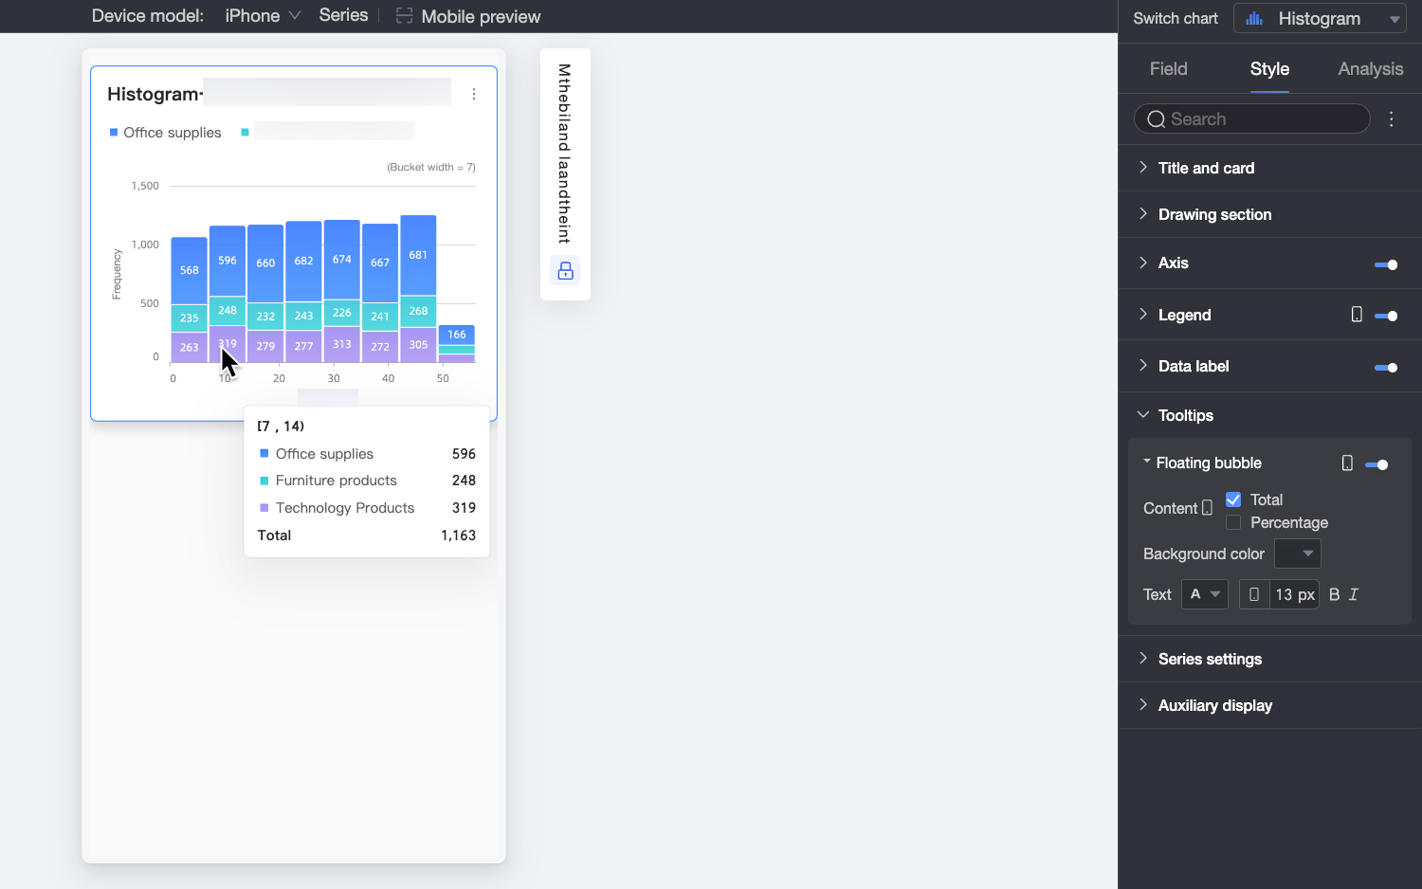Click Mobile preview in the top bar
Image resolution: width=1422 pixels, height=889 pixels.
pyautogui.click(x=481, y=16)
